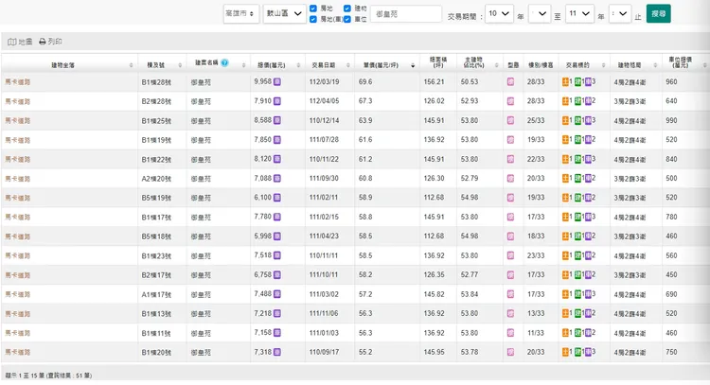The image size is (710, 385).
Task: Click purple detail icon next to price 6,100
Action: click(x=277, y=198)
